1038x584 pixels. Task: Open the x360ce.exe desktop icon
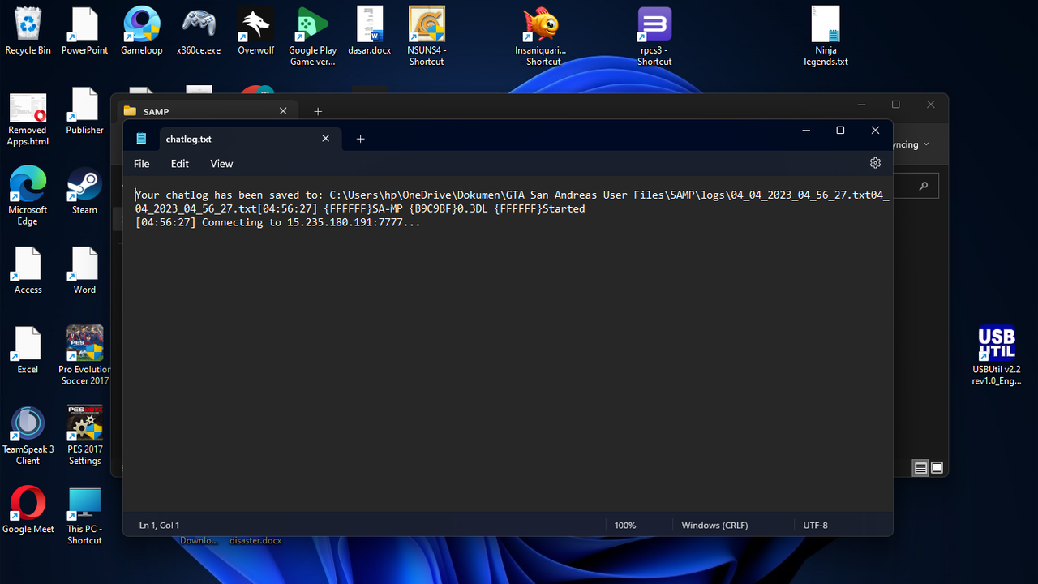pos(199,32)
